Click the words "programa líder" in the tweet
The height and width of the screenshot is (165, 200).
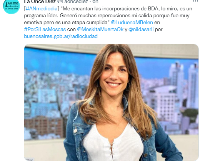click(41, 16)
